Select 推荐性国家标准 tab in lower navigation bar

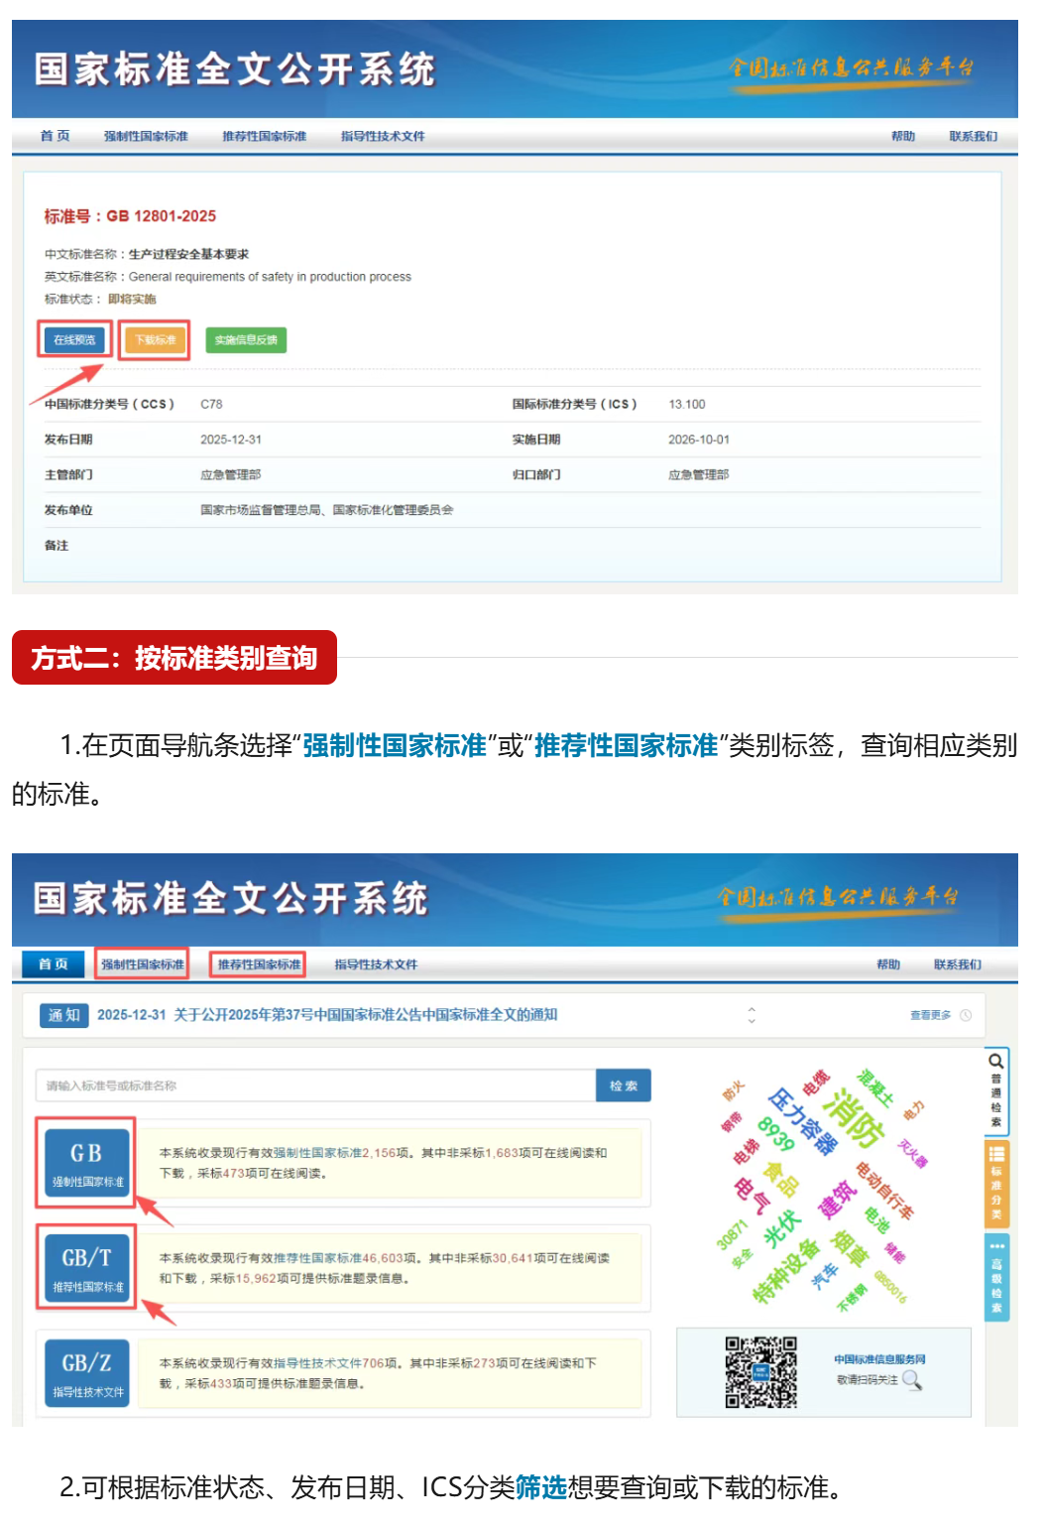[x=258, y=964]
